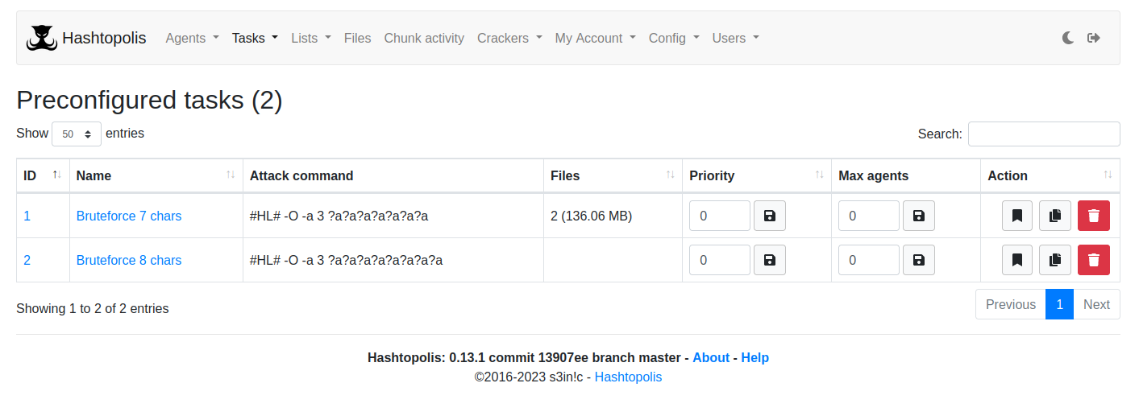Click the logout icon in navbar

(1094, 38)
